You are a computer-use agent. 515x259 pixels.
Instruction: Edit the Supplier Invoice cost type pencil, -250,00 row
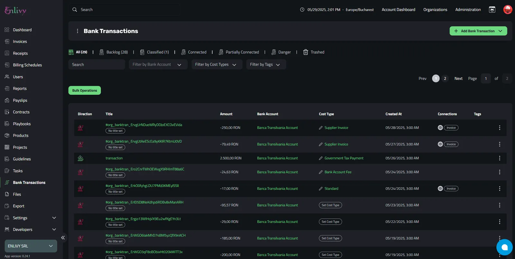[321, 128]
